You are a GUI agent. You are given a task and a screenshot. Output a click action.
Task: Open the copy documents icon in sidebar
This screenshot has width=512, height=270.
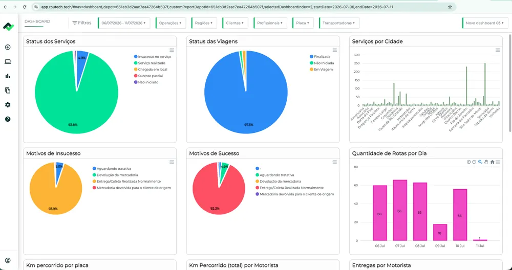click(x=8, y=91)
